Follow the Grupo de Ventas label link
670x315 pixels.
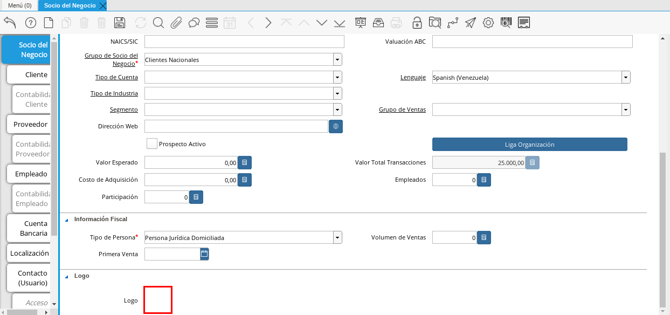click(x=402, y=109)
